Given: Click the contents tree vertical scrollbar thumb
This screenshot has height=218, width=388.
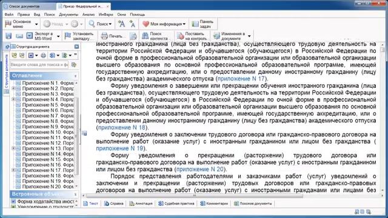Looking at the screenshot, I should [x=76, y=136].
